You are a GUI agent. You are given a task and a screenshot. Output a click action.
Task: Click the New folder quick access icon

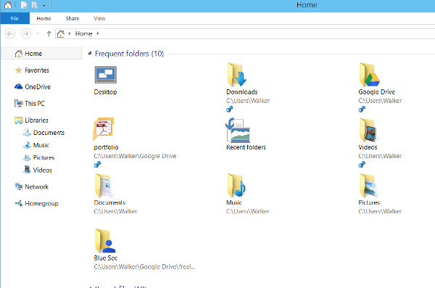[x=34, y=5]
